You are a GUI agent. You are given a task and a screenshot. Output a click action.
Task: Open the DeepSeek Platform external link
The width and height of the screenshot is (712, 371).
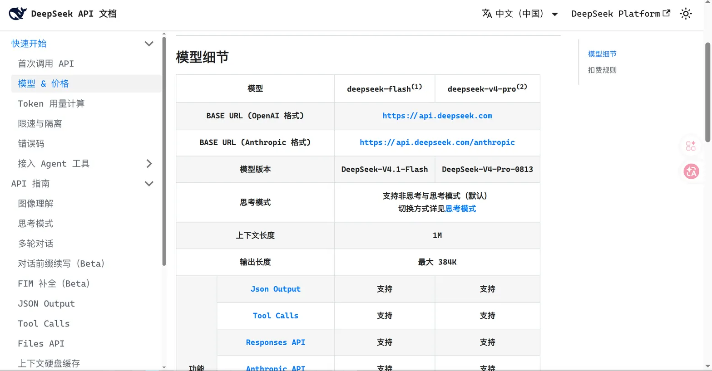[620, 14]
